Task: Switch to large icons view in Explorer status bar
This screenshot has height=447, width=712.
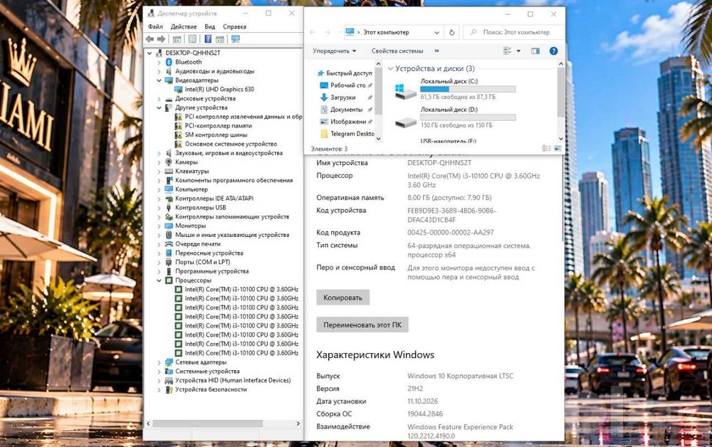Action: coord(557,148)
